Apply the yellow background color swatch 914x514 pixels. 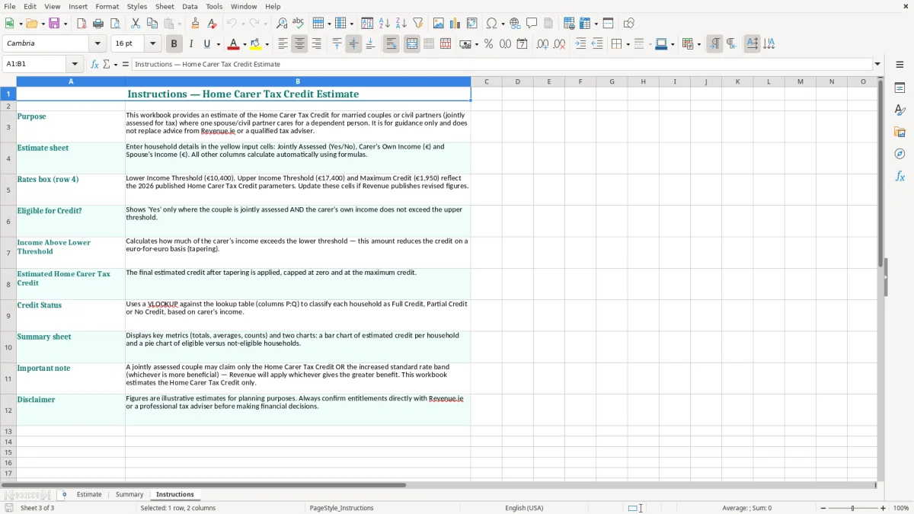256,44
